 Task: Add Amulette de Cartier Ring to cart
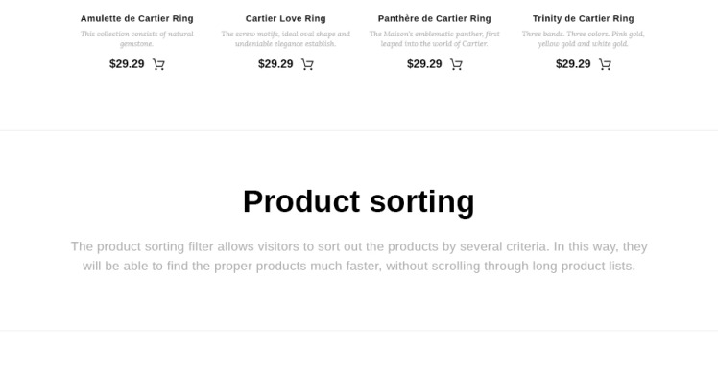[158, 64]
